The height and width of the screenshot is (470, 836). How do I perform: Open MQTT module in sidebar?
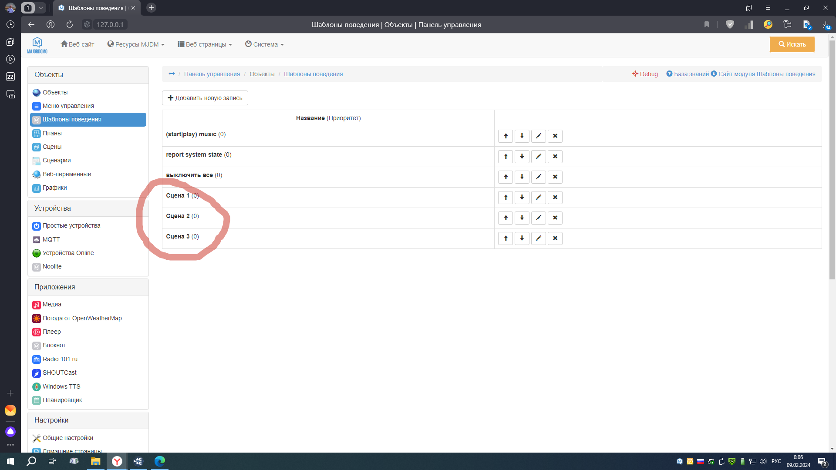pyautogui.click(x=51, y=239)
